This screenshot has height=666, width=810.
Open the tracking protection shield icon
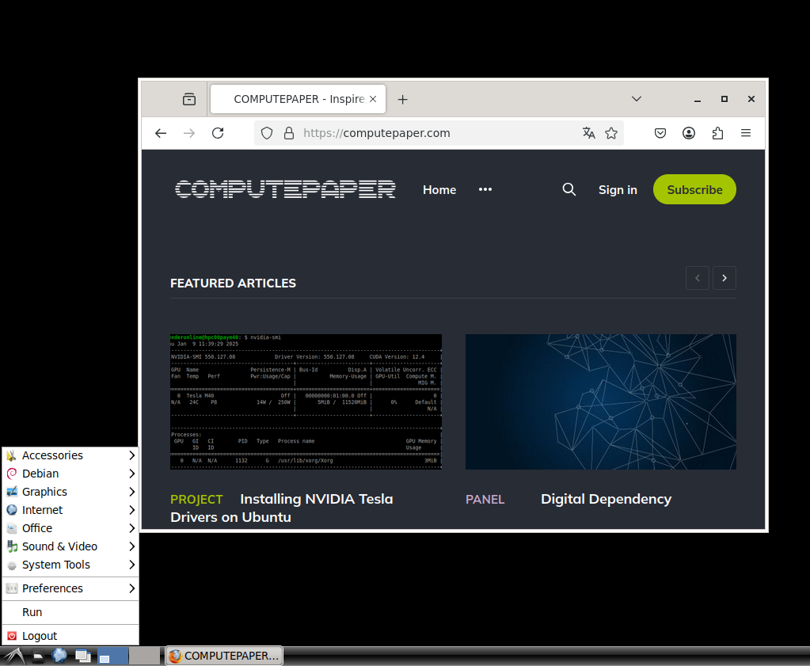[x=266, y=133]
